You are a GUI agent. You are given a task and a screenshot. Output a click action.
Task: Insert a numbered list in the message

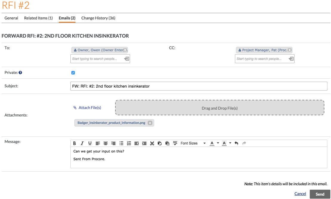pos(129,143)
